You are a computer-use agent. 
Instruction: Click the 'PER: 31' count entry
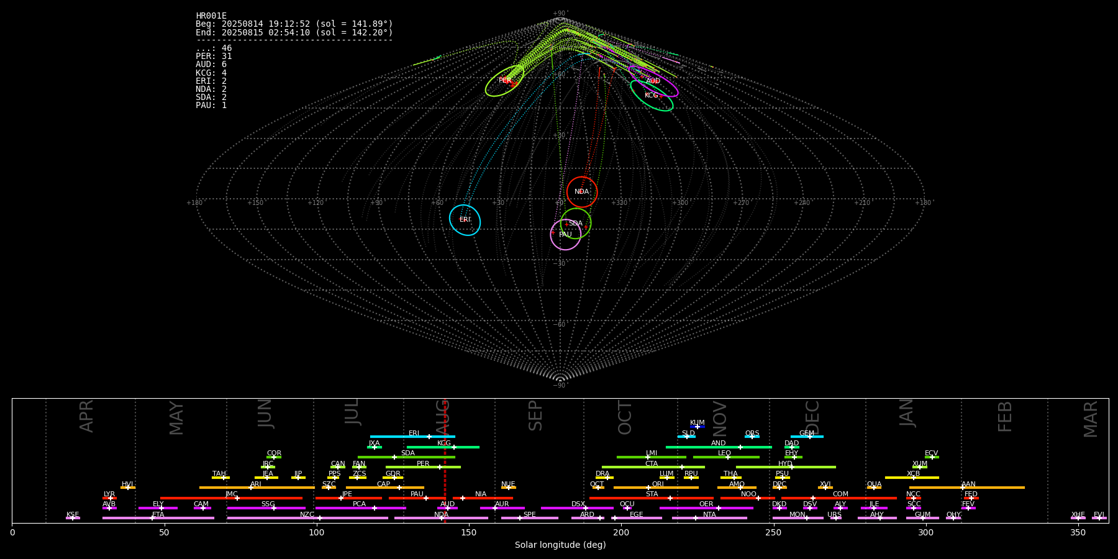[214, 57]
